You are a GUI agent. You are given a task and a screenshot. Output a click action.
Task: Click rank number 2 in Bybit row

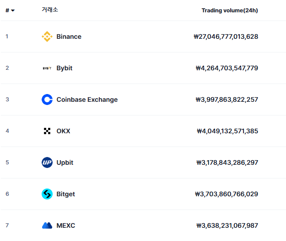click(7, 68)
